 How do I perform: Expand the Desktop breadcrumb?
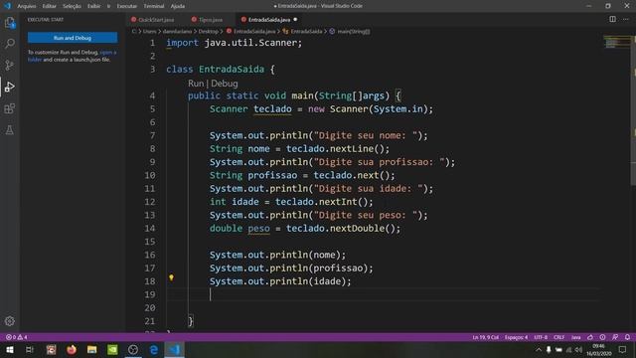pyautogui.click(x=208, y=31)
